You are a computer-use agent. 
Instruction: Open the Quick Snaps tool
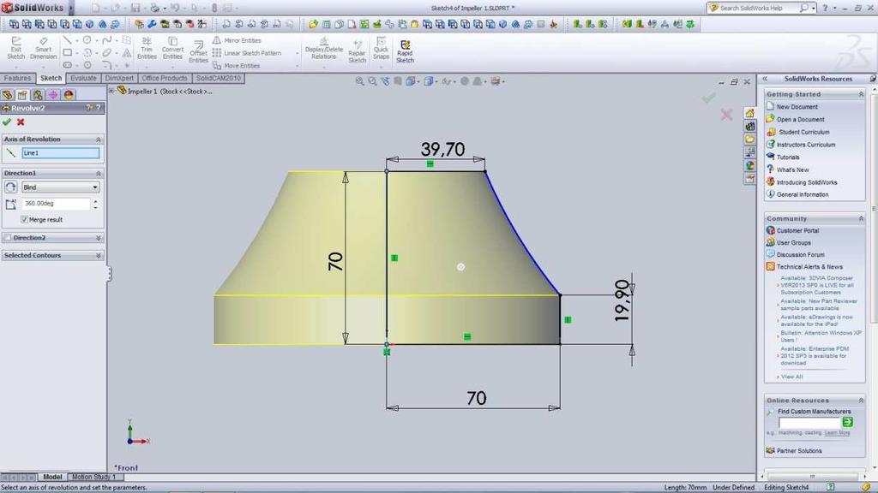[381, 48]
